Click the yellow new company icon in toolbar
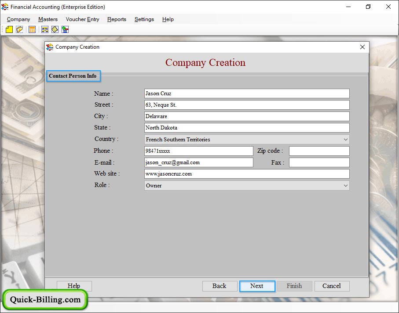 [x=9, y=30]
